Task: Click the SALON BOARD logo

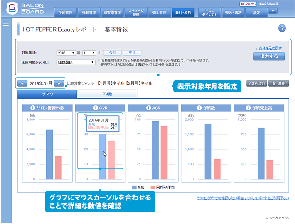Action: (x=26, y=9)
